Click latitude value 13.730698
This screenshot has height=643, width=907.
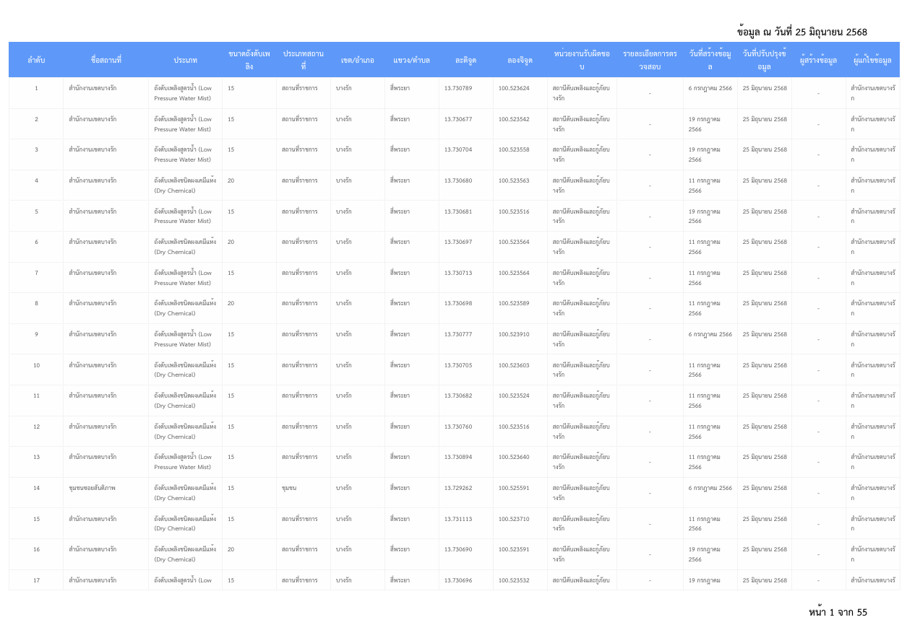tap(458, 303)
